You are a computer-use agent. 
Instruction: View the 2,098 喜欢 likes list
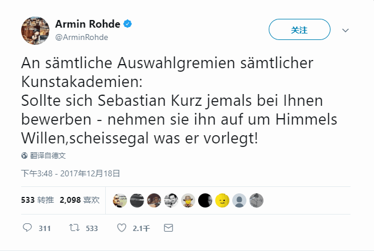point(79,200)
